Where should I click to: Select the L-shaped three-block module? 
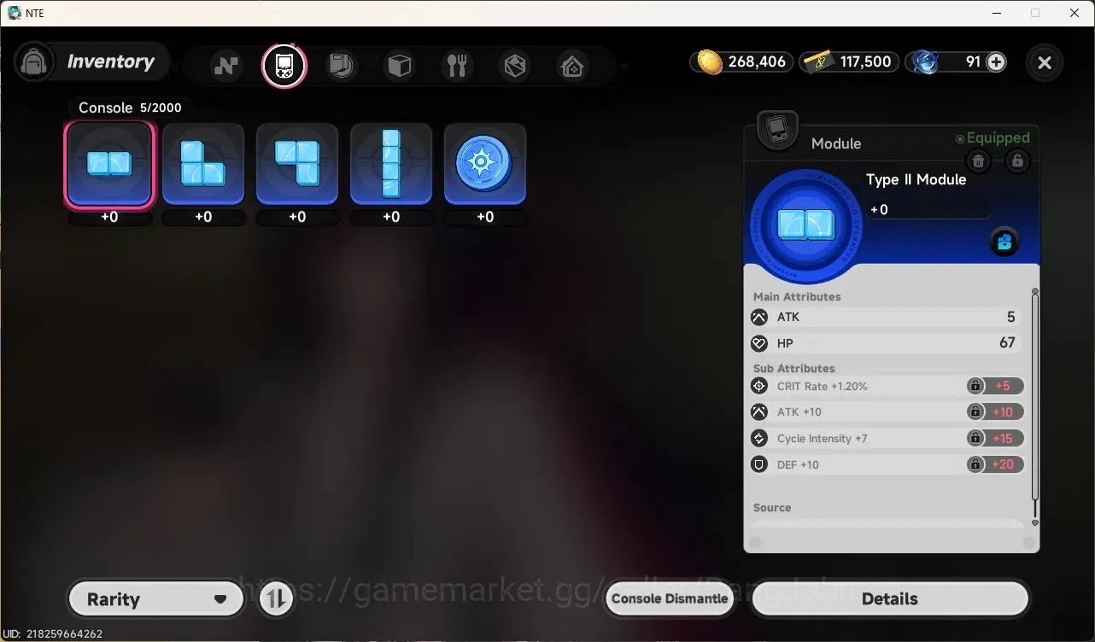[x=203, y=164]
